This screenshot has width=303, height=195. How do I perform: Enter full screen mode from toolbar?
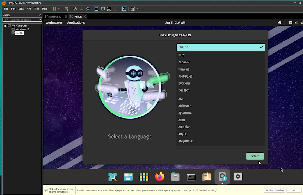point(109,9)
